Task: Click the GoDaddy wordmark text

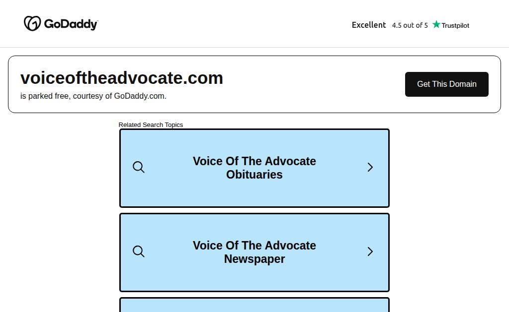Action: tap(71, 24)
